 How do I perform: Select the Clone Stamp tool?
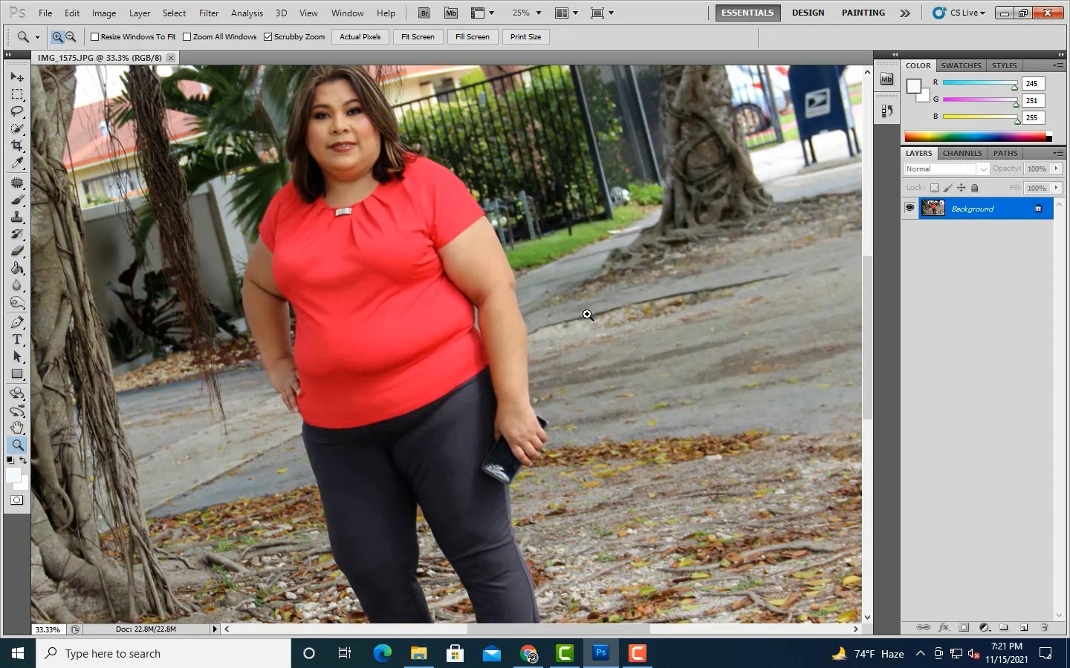click(x=17, y=217)
